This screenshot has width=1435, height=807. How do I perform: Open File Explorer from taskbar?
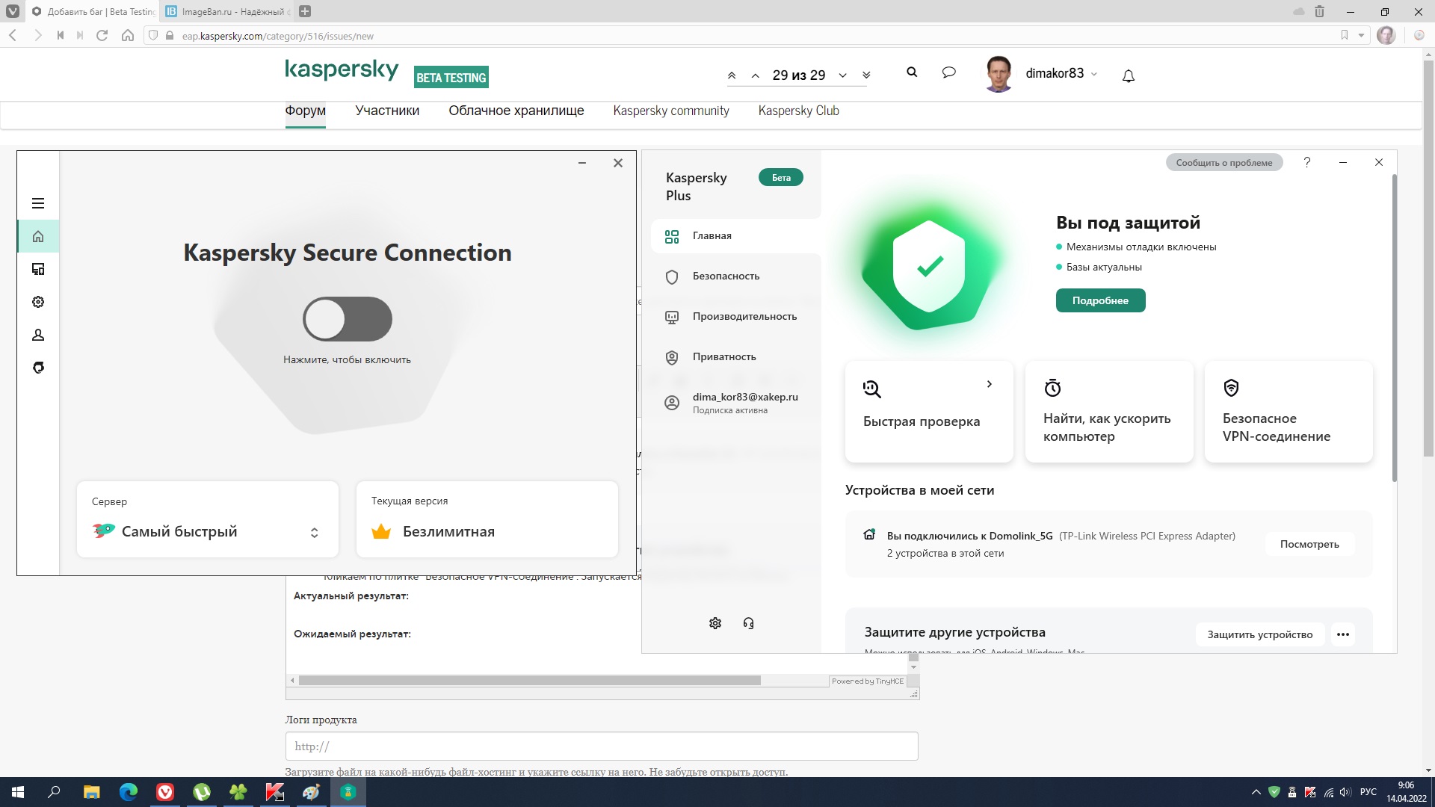pyautogui.click(x=91, y=792)
